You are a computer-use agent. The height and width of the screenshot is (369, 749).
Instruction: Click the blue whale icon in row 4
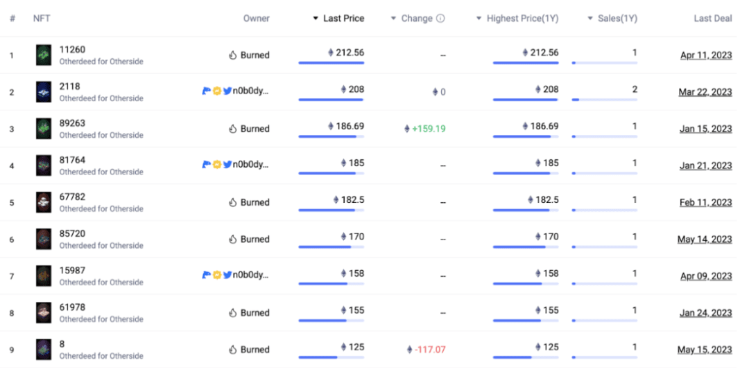(206, 165)
